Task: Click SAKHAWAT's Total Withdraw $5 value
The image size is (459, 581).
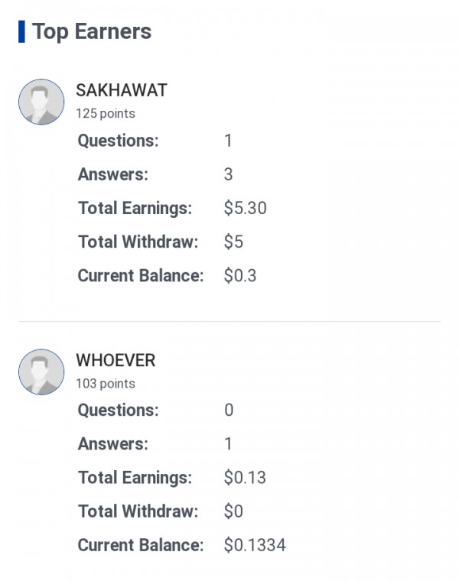Action: (233, 242)
